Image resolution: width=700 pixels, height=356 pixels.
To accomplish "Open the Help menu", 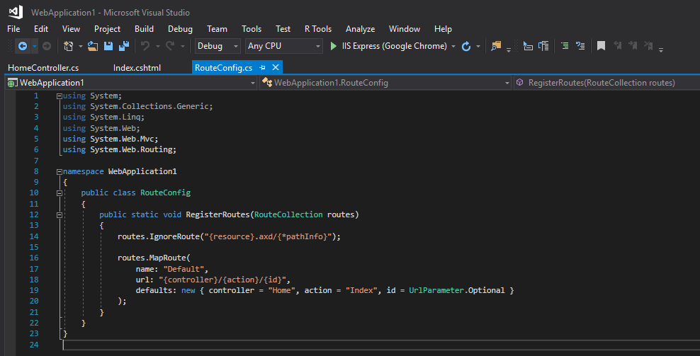I will click(x=443, y=29).
